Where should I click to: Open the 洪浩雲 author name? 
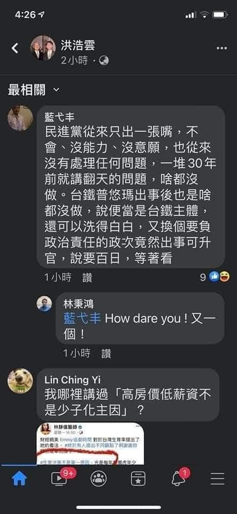tap(78, 46)
